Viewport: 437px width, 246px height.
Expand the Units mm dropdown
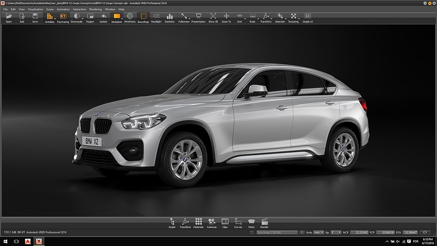(319, 232)
